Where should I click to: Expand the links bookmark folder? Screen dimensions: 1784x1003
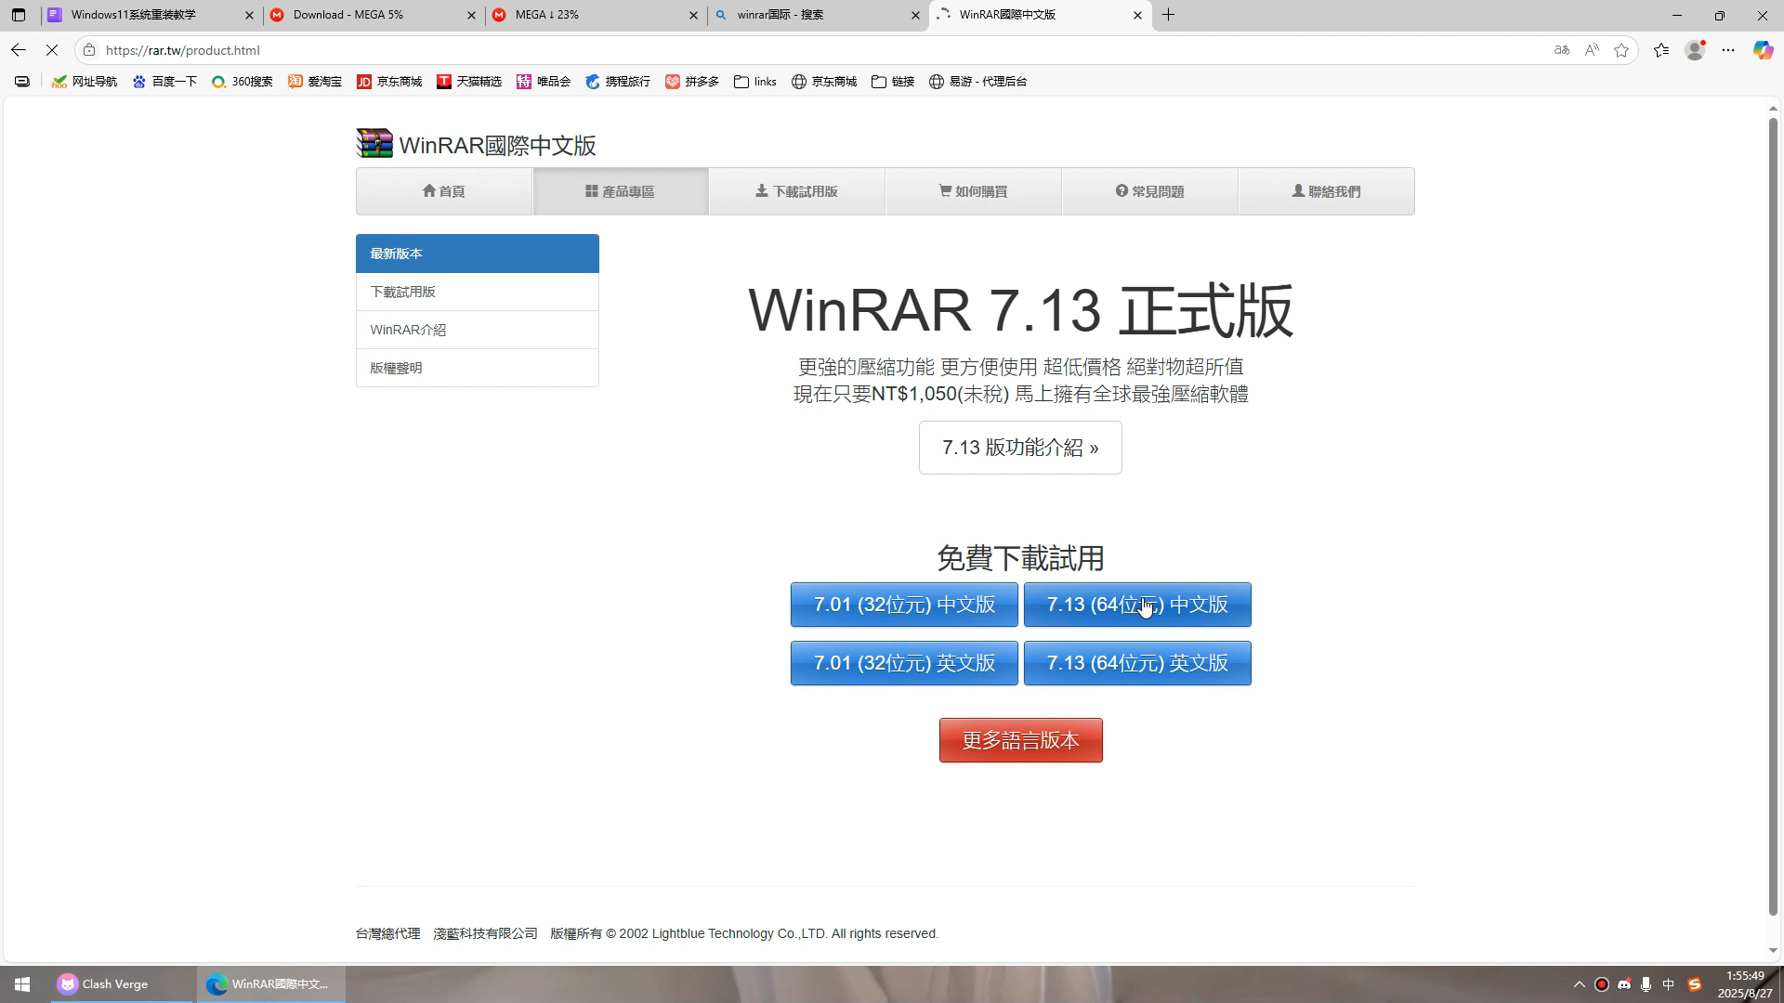pos(755,82)
